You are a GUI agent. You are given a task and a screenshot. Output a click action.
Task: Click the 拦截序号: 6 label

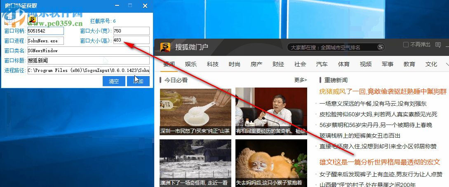103,21
